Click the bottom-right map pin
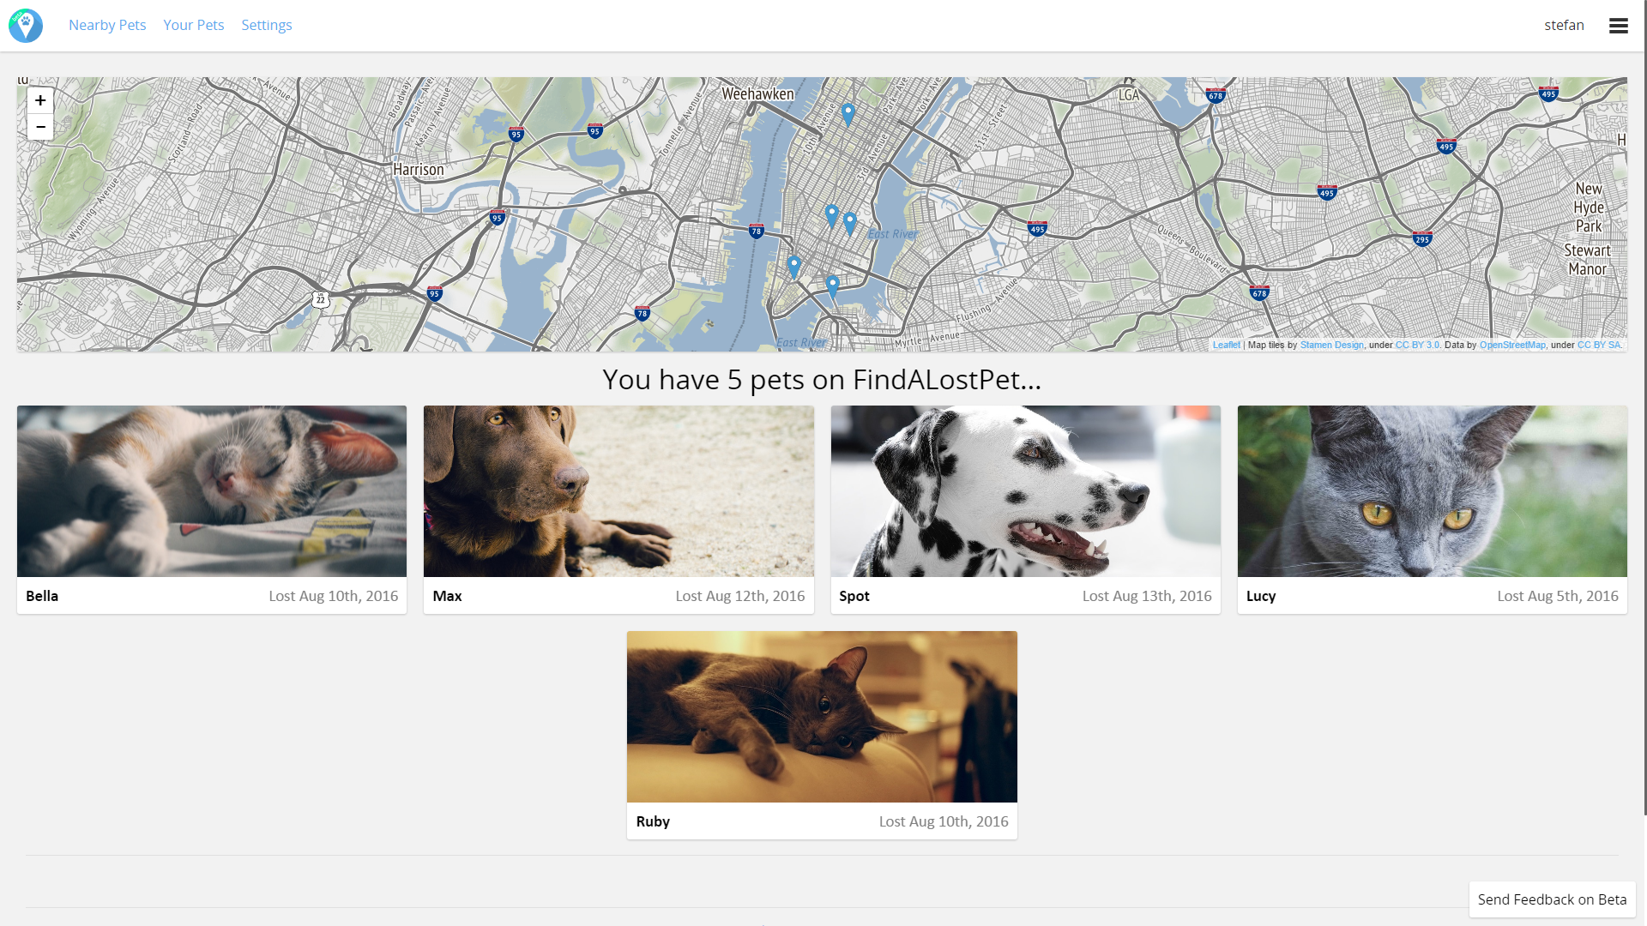 tap(832, 285)
